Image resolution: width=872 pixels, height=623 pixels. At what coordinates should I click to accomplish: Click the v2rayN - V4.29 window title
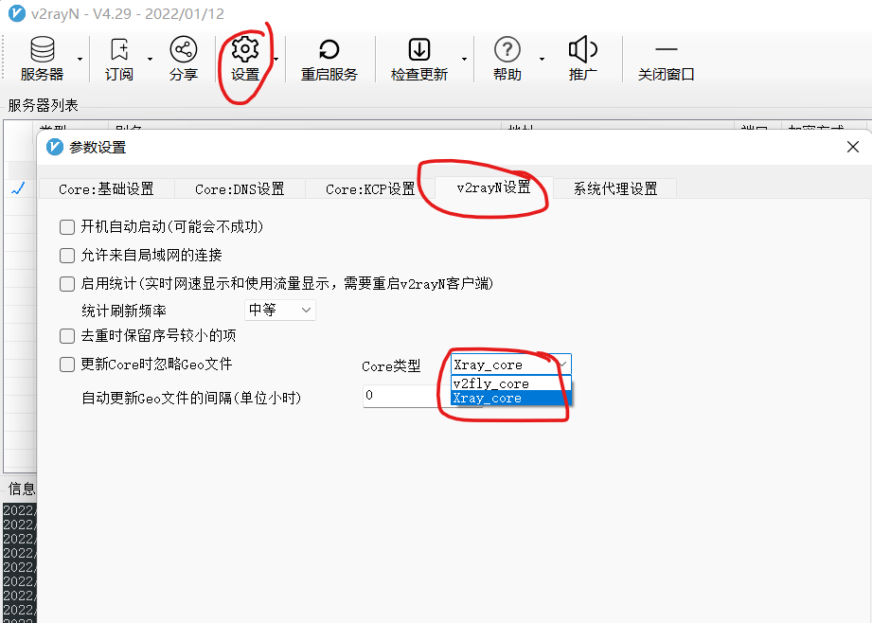tap(128, 13)
